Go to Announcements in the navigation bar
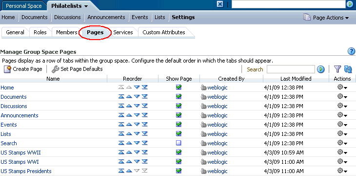This screenshot has height=176, width=356. tap(106, 17)
